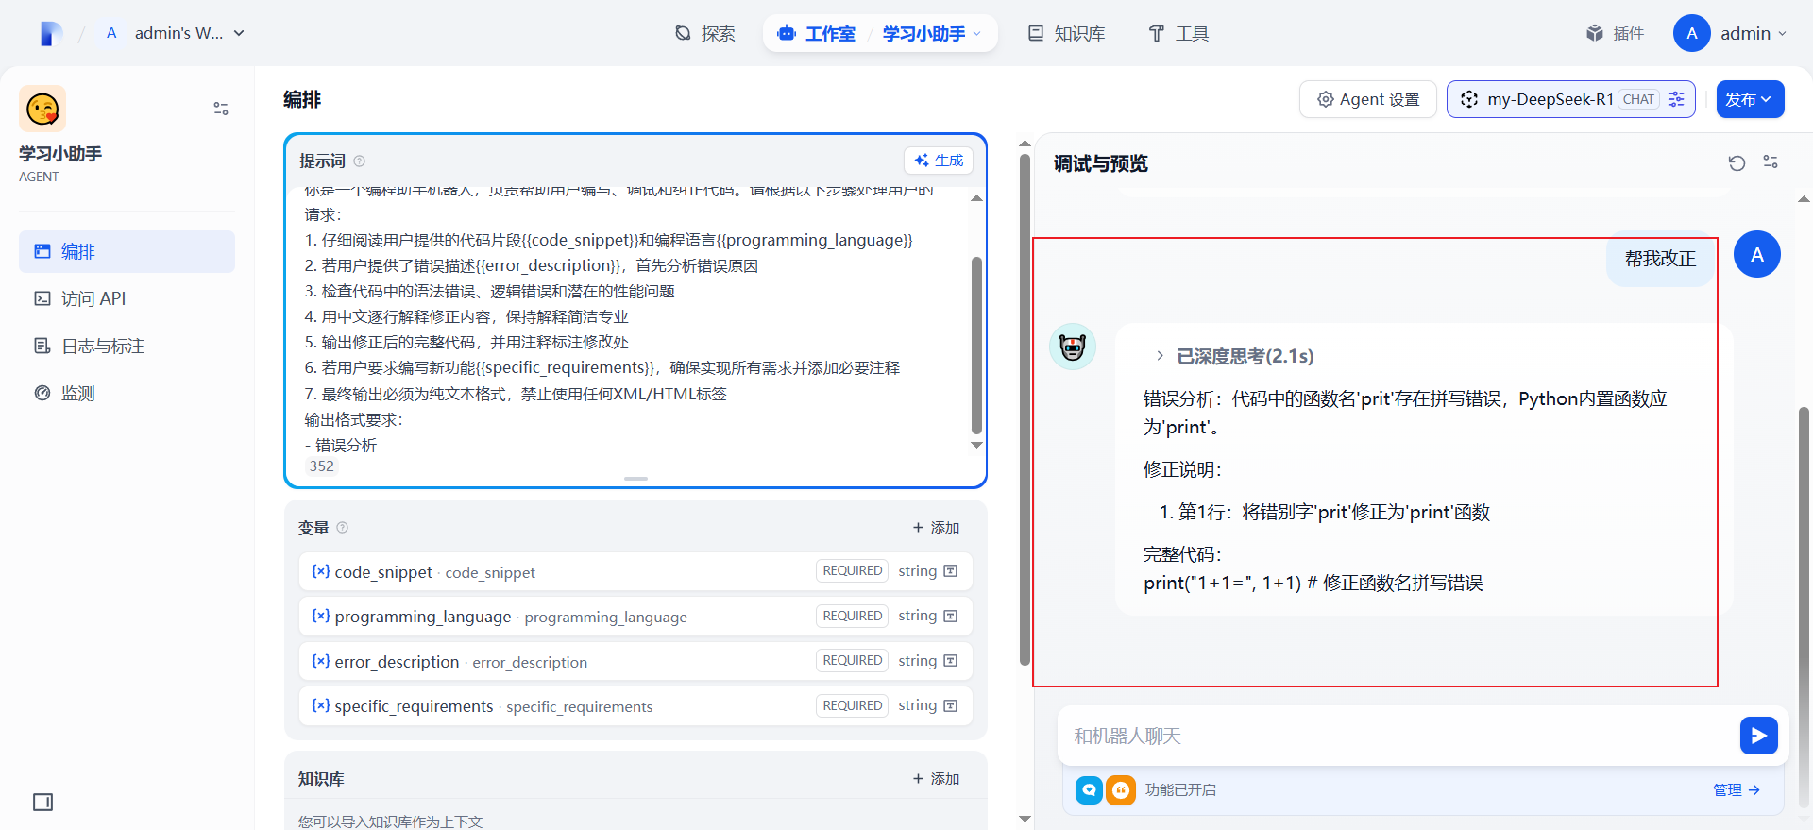Add a knowledge base with 添加
Screen dimensions: 1813x830
point(936,779)
